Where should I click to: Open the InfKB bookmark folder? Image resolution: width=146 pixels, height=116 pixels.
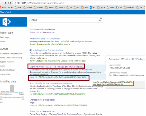(111, 7)
